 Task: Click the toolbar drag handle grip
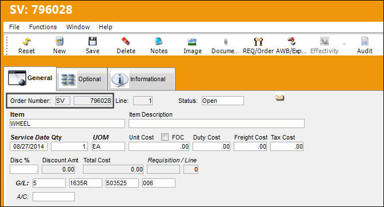[7, 45]
